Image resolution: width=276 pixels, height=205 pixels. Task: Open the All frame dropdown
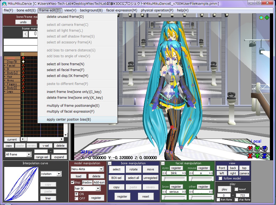[x=29, y=154]
